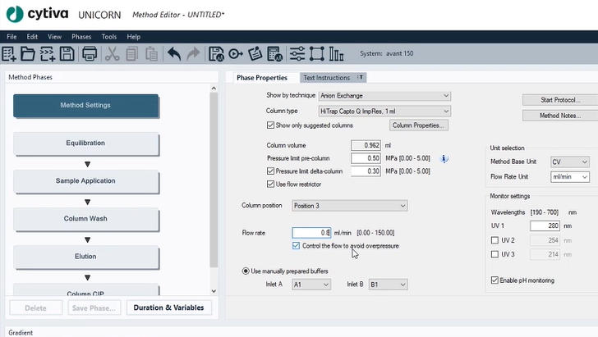Screen dimensions: 598x337
Task: Uncheck Show only suggested columns
Action: [x=271, y=125]
